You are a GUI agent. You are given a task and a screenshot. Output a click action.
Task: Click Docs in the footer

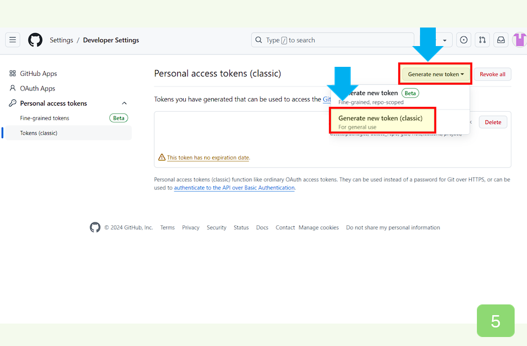[262, 227]
